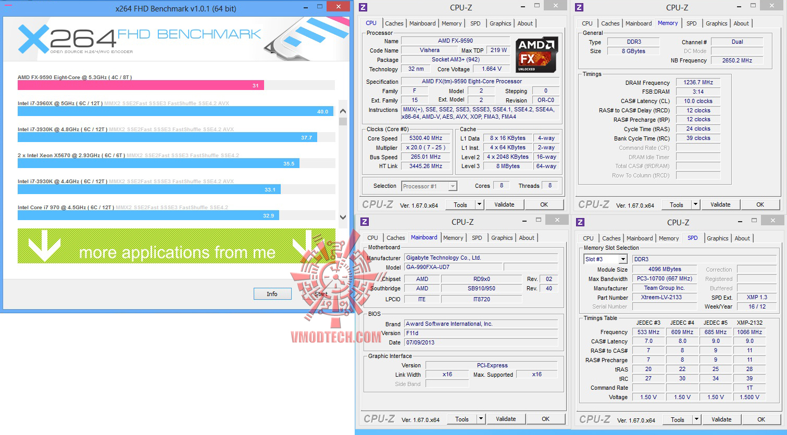Click the CPU-Z app icon in the Mainboard window title bar

pos(365,222)
